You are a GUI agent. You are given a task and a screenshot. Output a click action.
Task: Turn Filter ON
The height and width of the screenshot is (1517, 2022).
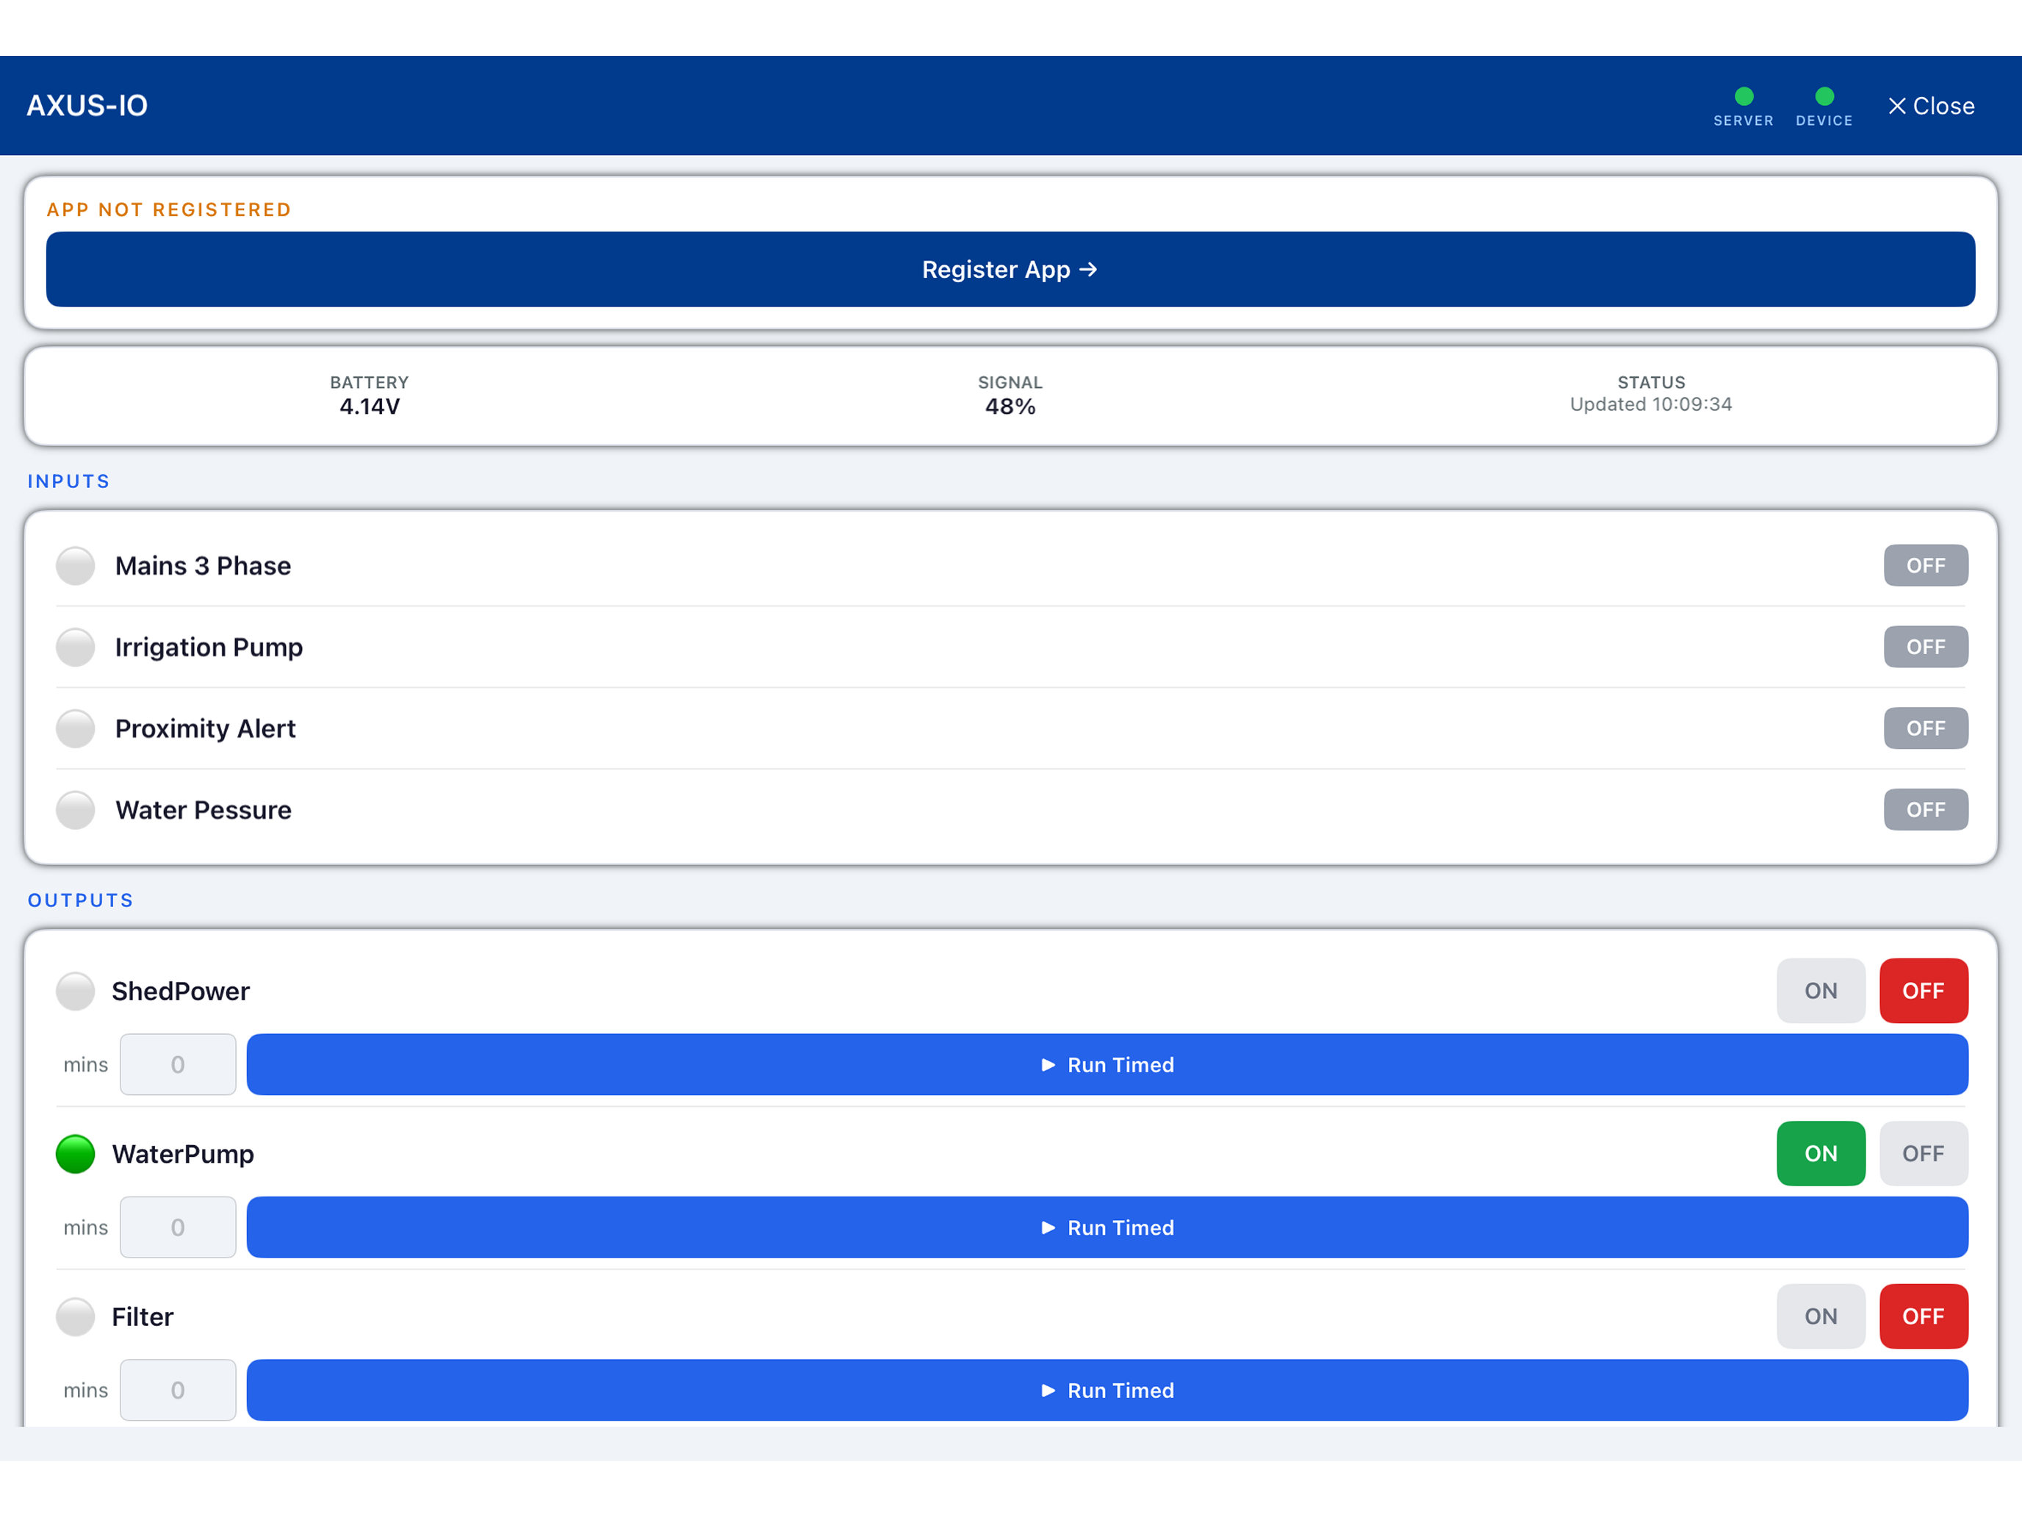pos(1820,1316)
